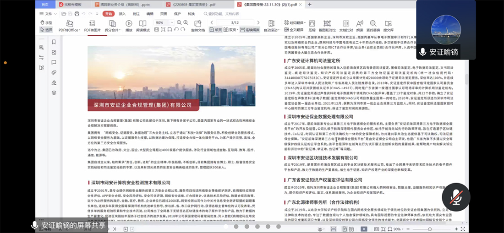Zoom out with the minus magnifier
The height and width of the screenshot is (233, 504).
click(x=179, y=22)
